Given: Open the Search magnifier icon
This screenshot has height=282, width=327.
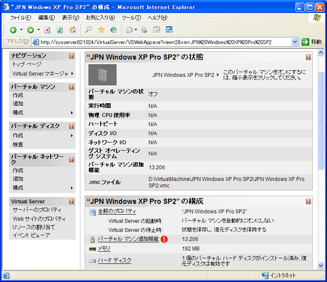Looking at the screenshot, I should click(x=89, y=30).
